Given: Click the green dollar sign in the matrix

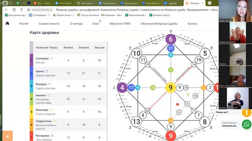Looking at the screenshot, I should [x=188, y=94].
